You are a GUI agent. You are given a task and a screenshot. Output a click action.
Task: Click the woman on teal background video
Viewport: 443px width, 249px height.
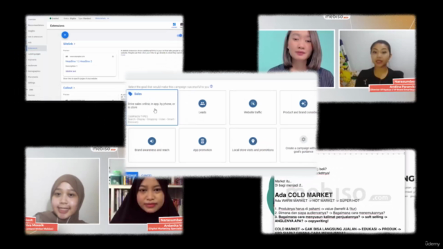click(x=296, y=59)
